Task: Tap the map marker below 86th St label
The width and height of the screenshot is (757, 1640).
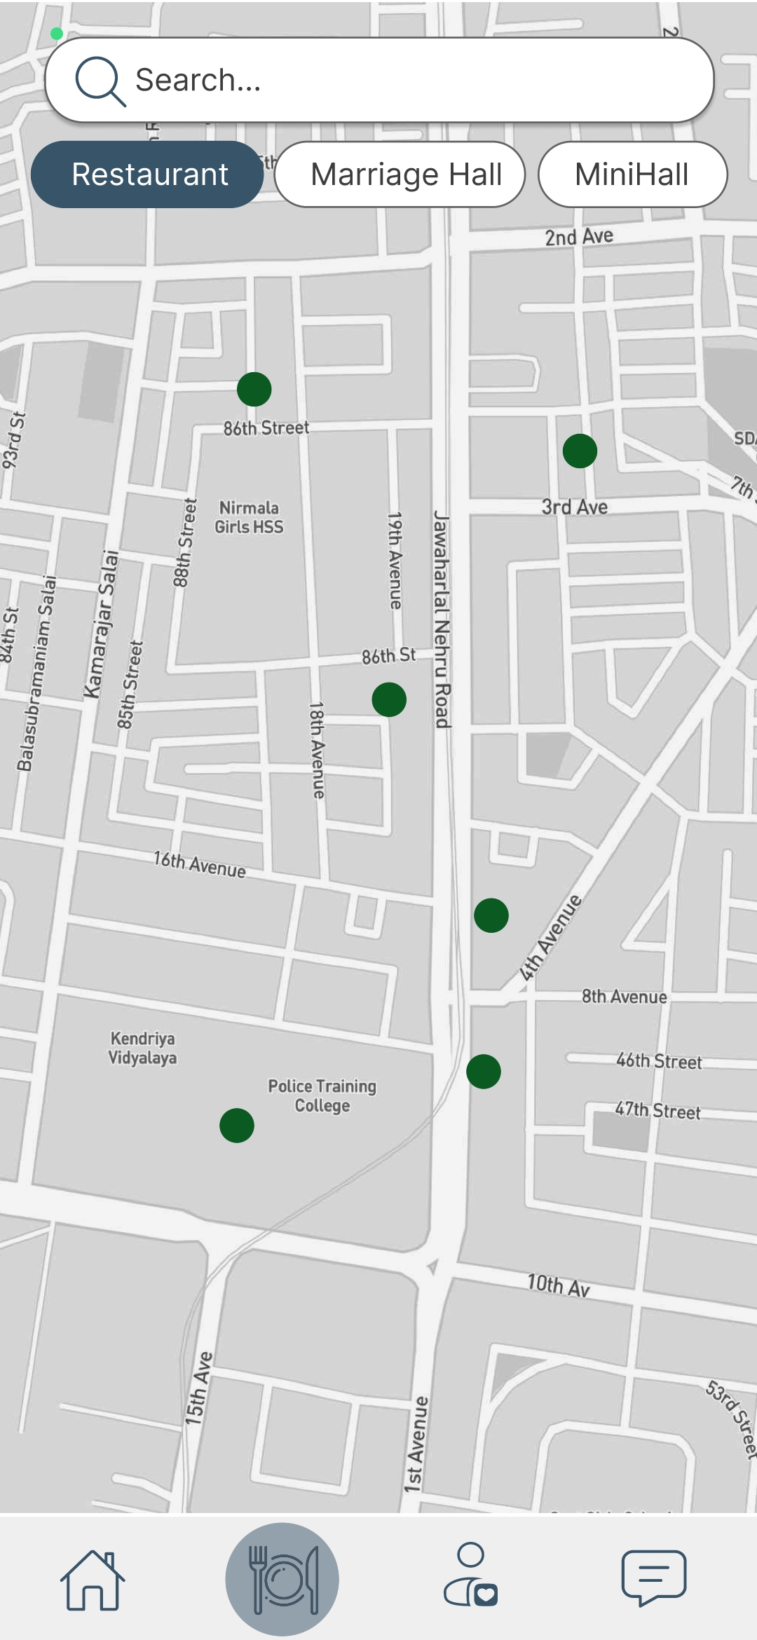Action: (389, 699)
